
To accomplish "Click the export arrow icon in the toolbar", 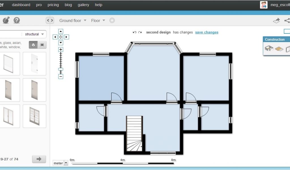I will point(276,20).
